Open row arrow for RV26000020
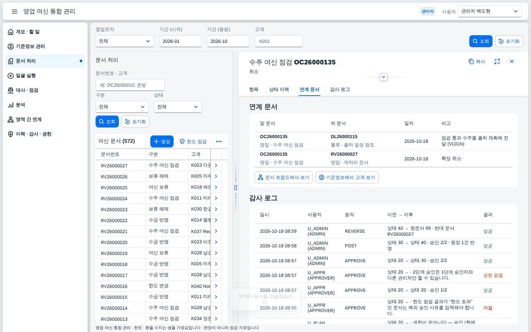 tap(216, 242)
